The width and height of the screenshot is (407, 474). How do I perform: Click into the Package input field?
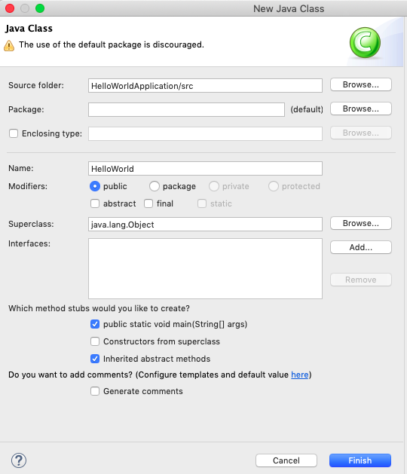186,109
